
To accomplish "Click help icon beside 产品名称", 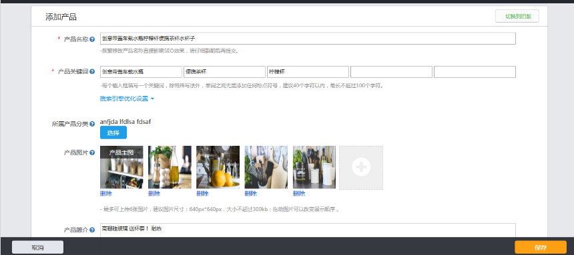I will (92, 39).
